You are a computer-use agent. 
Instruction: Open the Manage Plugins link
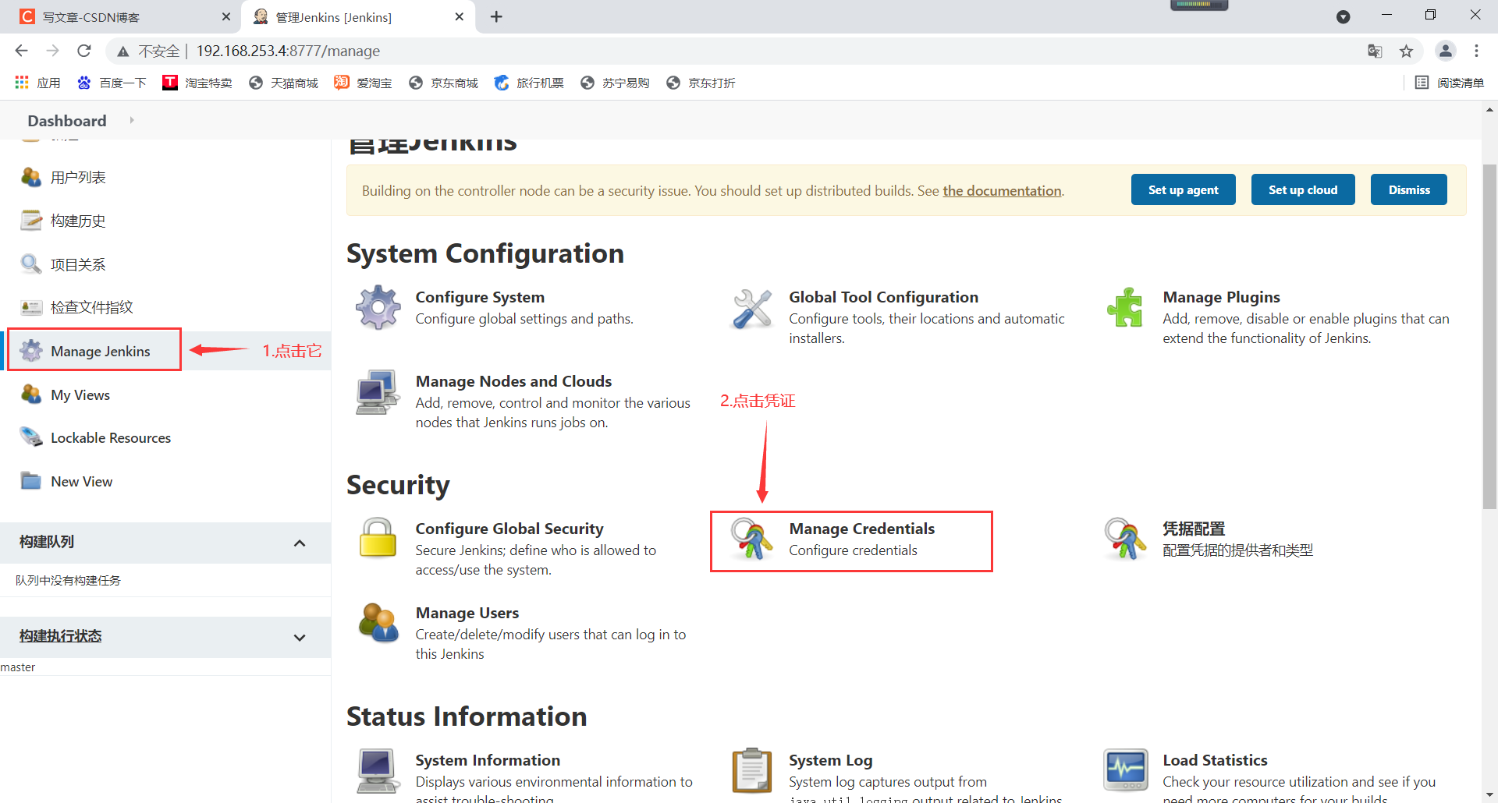1221,297
